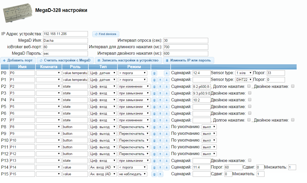Focus the scenario field of port P14
The height and width of the screenshot is (183, 307).
(x=202, y=167)
